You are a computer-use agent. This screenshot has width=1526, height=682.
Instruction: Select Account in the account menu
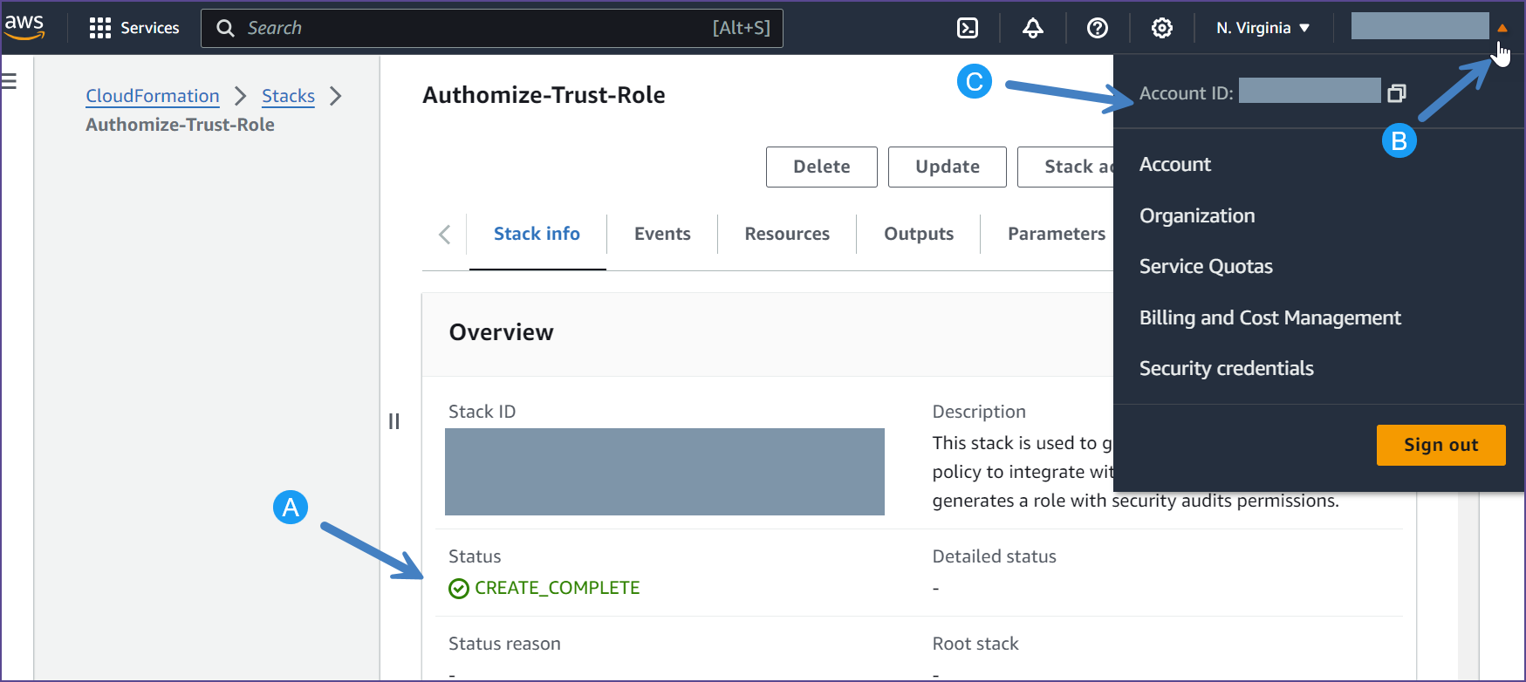coord(1175,164)
